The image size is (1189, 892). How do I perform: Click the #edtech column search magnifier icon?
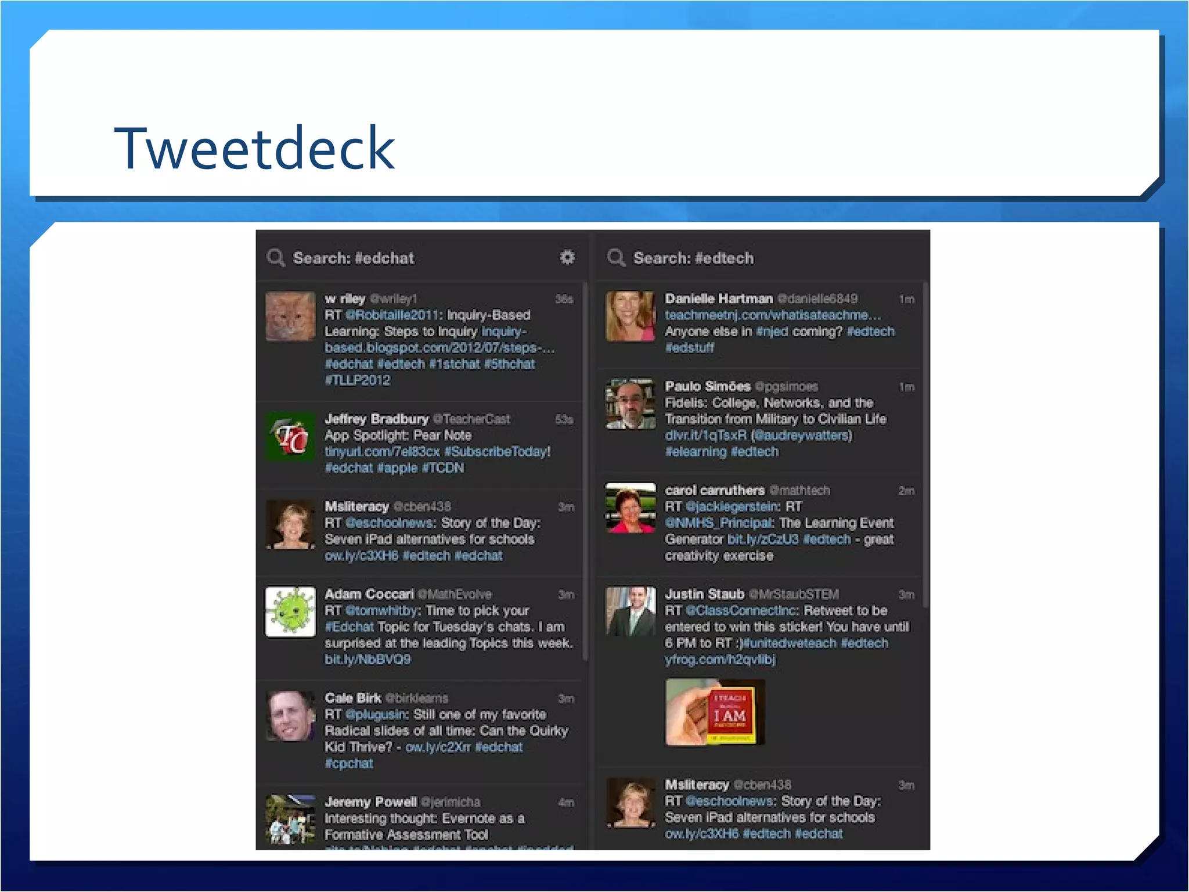[x=616, y=258]
